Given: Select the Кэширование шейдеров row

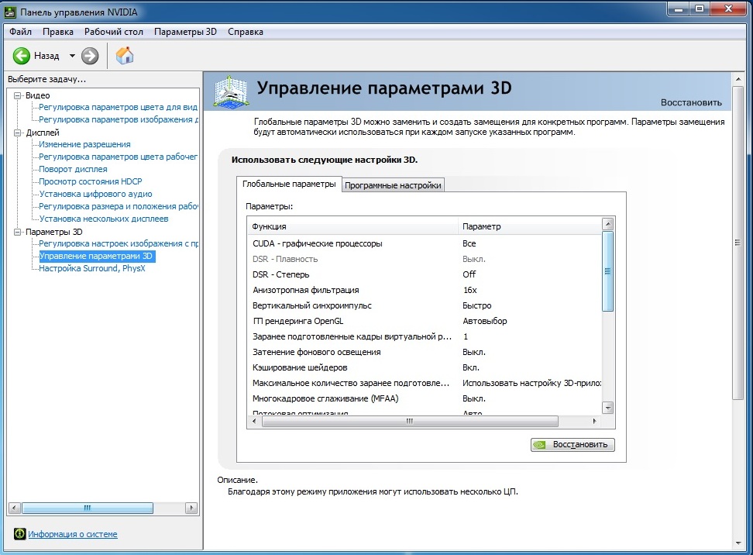Looking at the screenshot, I should [x=425, y=367].
